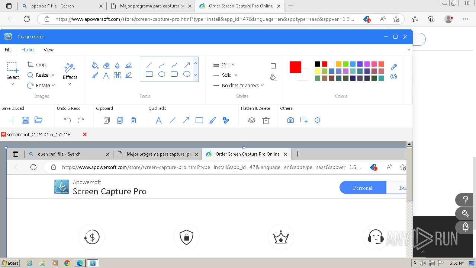Viewport: 476px width, 268px height.
Task: Switch to 'open xar file - Search' browser tab
Action: (62, 6)
